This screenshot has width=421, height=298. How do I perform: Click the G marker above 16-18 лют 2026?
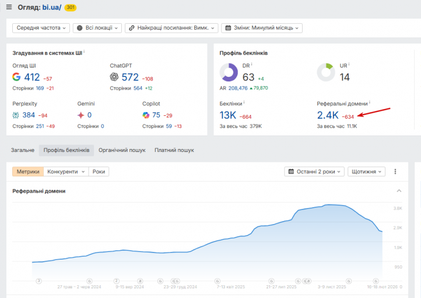tap(376, 281)
